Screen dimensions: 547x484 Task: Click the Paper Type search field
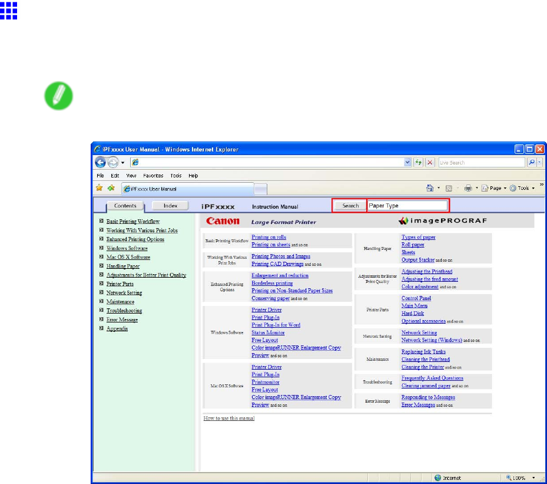tap(407, 206)
